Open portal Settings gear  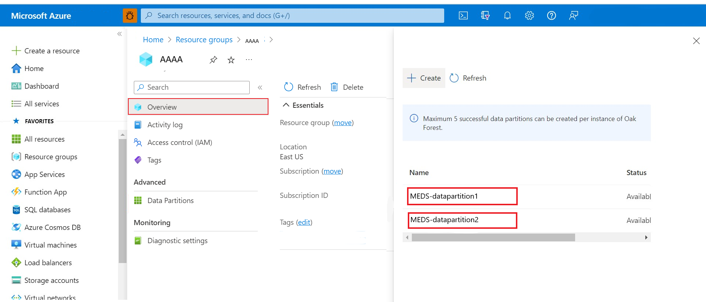pyautogui.click(x=529, y=15)
